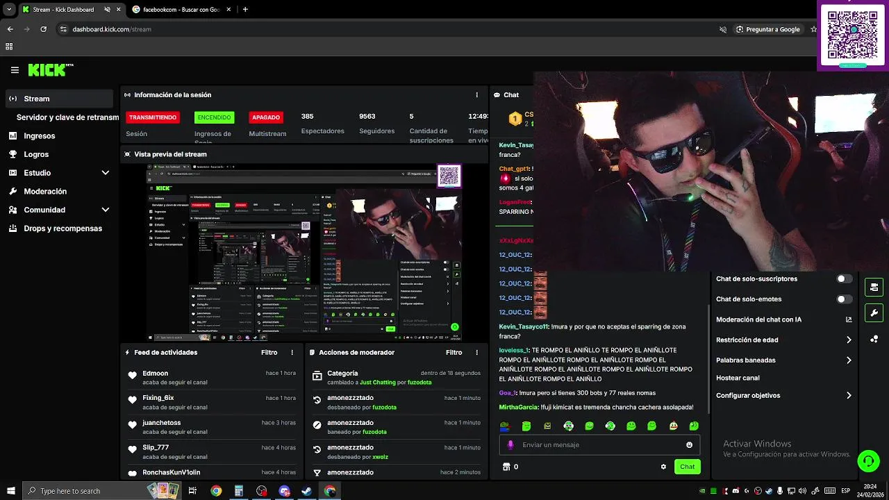889x500 pixels.
Task: Open the hamburger menu beside Kick logo
Action: point(15,70)
